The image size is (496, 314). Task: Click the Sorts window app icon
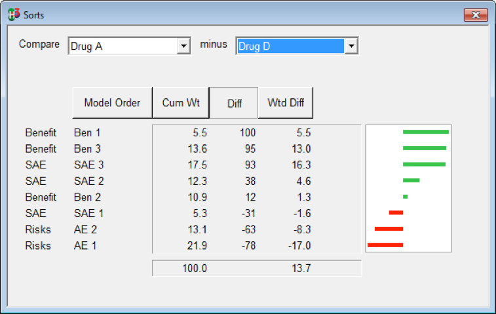point(14,14)
